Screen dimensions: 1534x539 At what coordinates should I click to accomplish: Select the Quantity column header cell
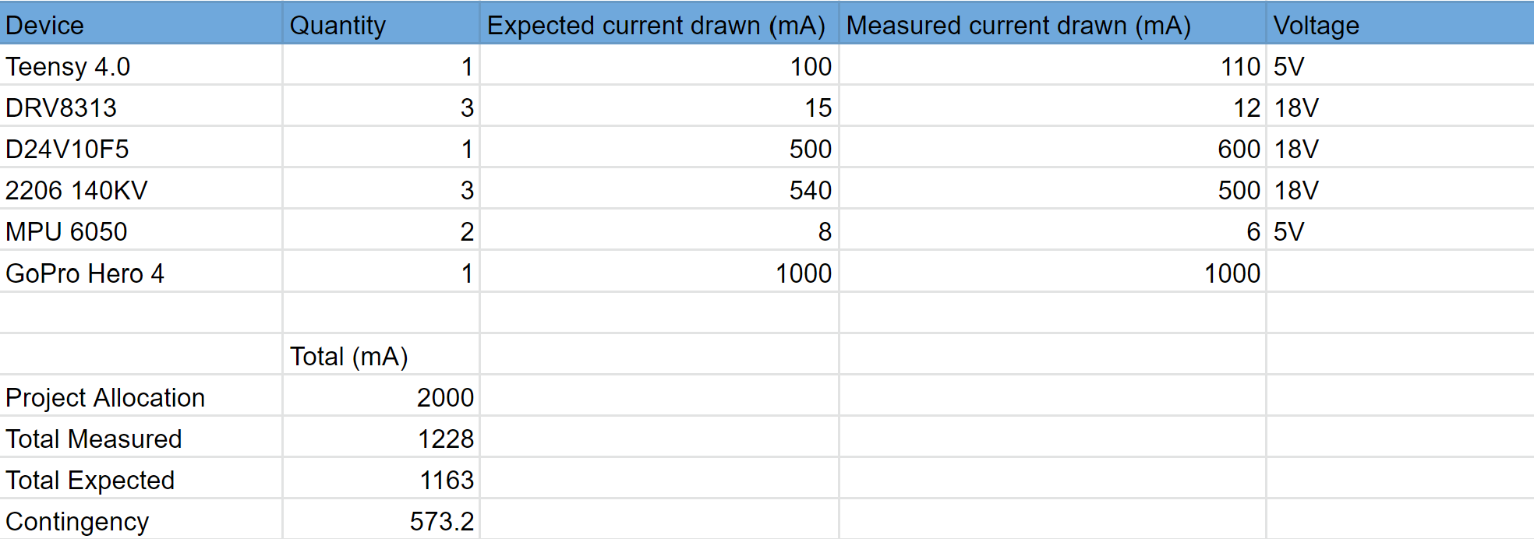point(381,23)
